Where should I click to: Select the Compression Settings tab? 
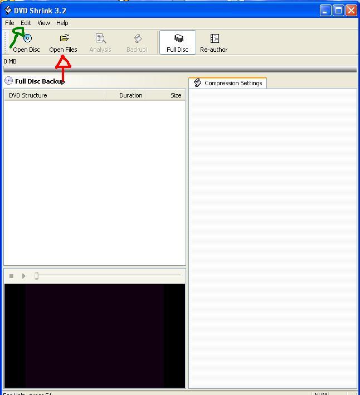click(x=228, y=83)
